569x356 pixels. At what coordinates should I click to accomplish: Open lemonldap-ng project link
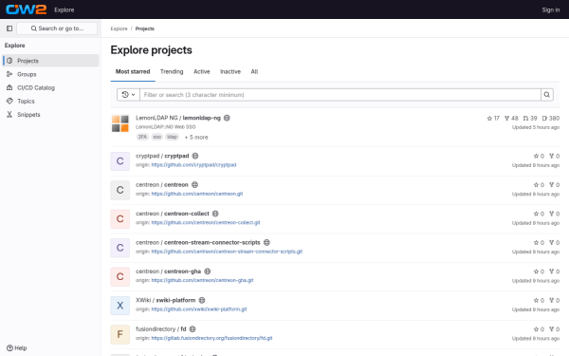pyautogui.click(x=178, y=118)
